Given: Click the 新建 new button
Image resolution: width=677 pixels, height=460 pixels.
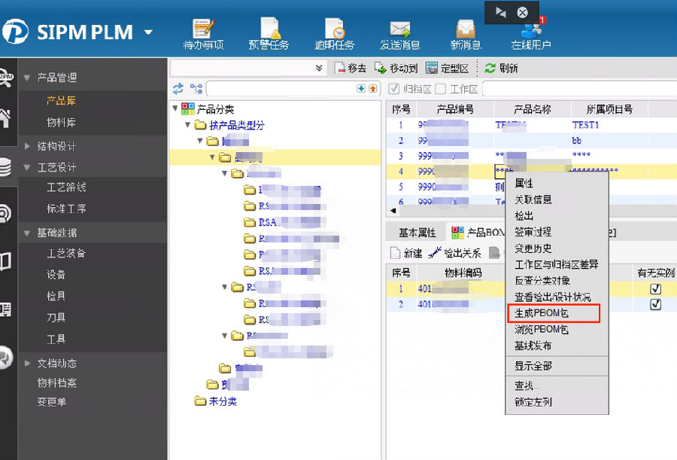Looking at the screenshot, I should pos(406,253).
